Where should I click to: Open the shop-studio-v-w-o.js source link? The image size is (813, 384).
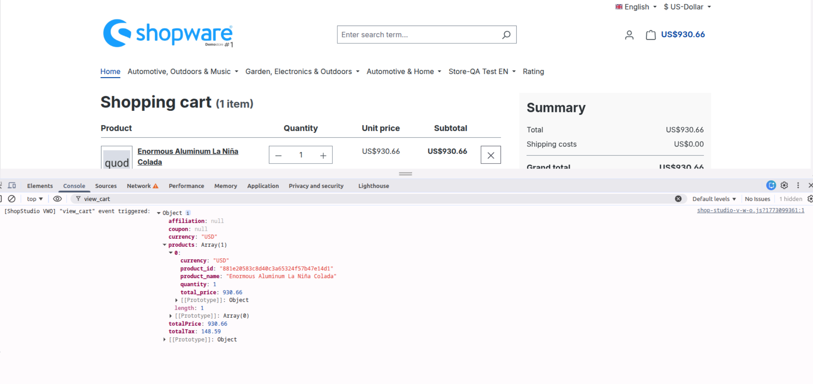coord(750,210)
